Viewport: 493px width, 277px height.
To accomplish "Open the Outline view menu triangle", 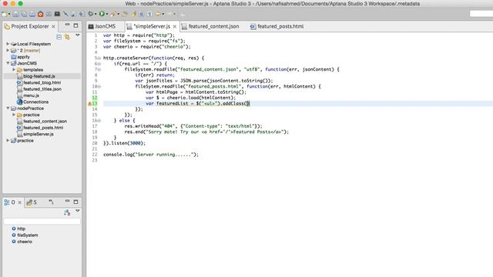I will (x=78, y=211).
